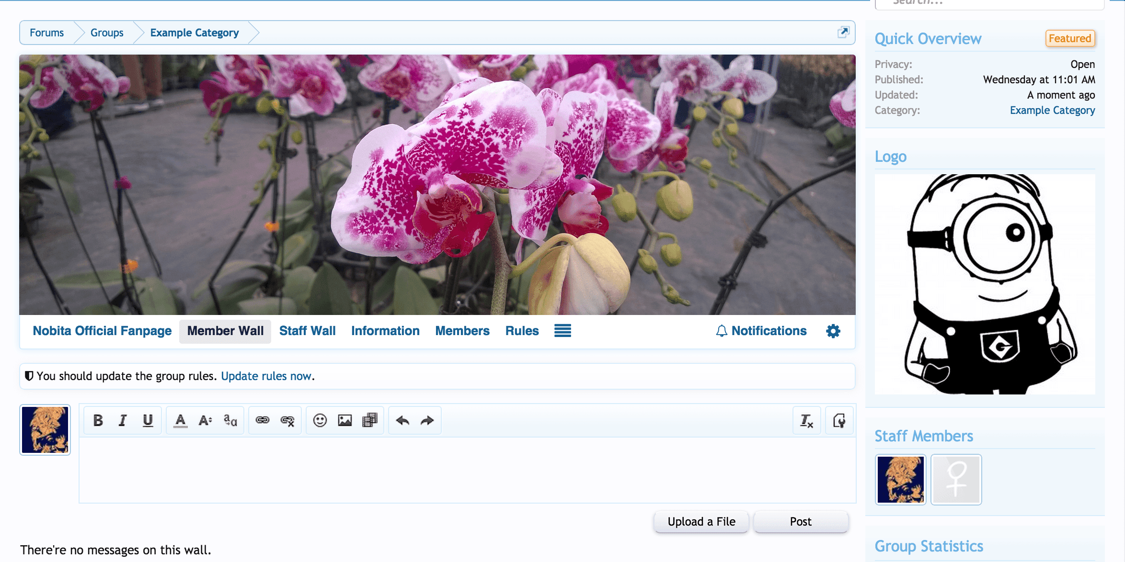Open the font family option
The width and height of the screenshot is (1125, 562).
point(230,420)
